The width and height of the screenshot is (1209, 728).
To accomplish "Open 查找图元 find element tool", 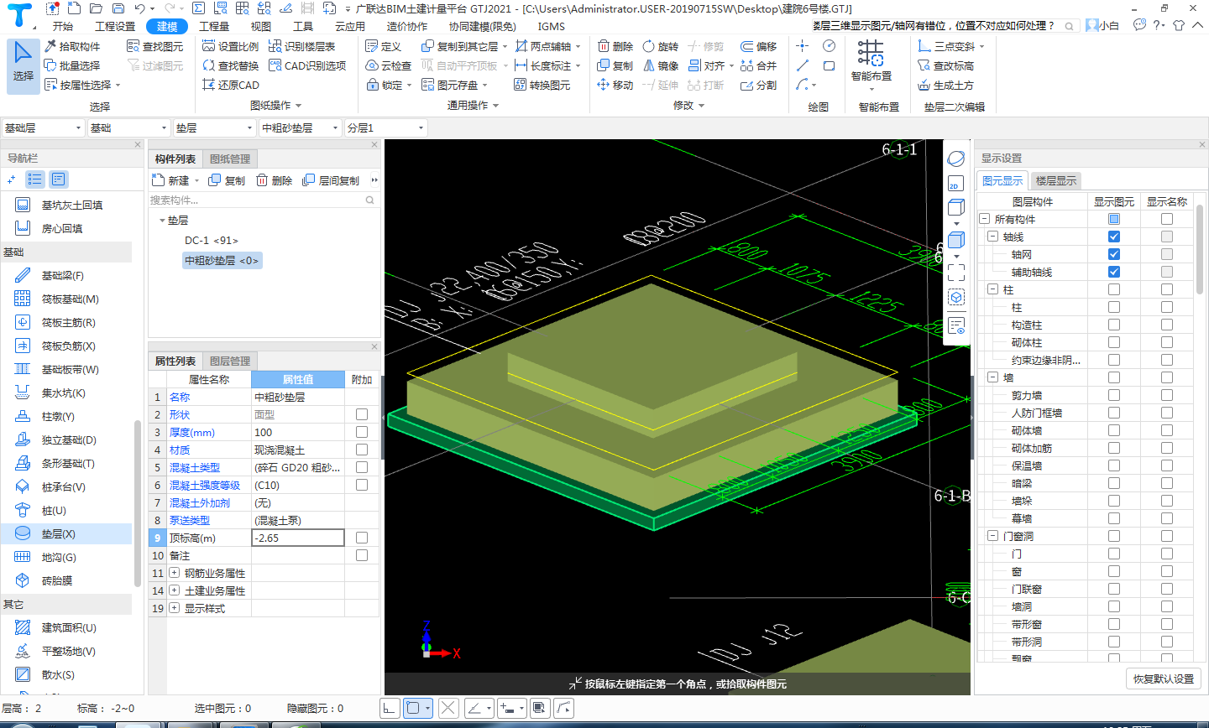I will (x=154, y=46).
